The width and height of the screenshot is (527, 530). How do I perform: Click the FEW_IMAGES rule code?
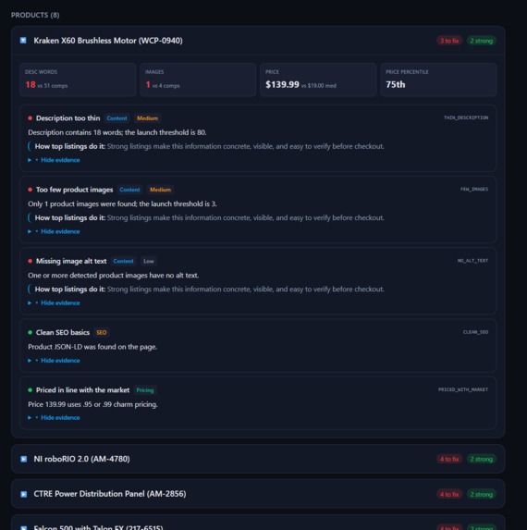pos(474,189)
